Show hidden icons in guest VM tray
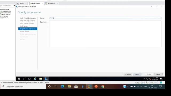The width and height of the screenshot is (171, 96). tap(145, 79)
